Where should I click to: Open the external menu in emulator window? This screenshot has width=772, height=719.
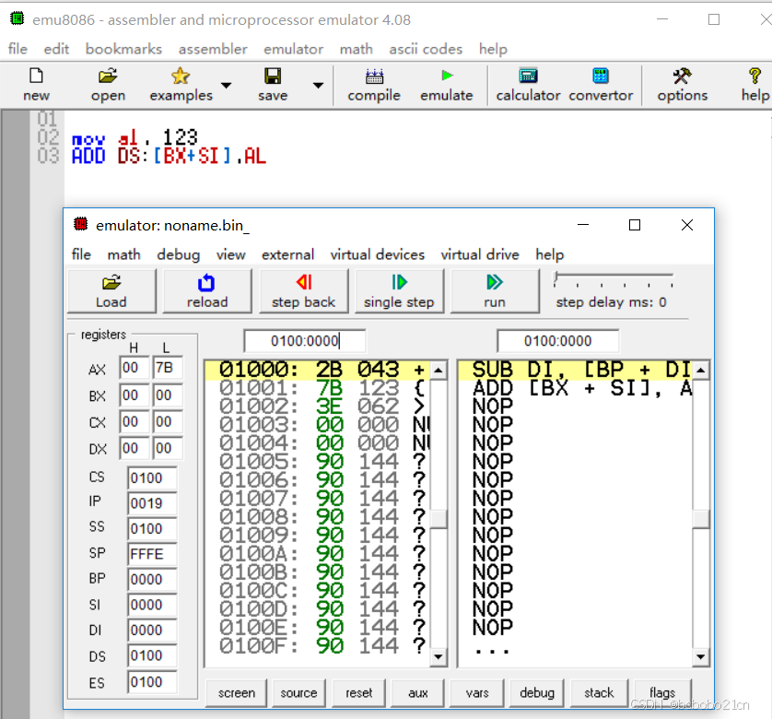[288, 254]
